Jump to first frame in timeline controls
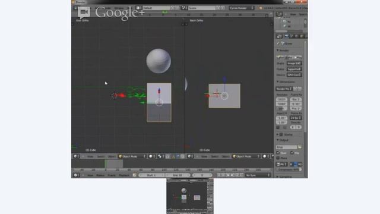The width and height of the screenshot is (380, 214). tap(219, 175)
